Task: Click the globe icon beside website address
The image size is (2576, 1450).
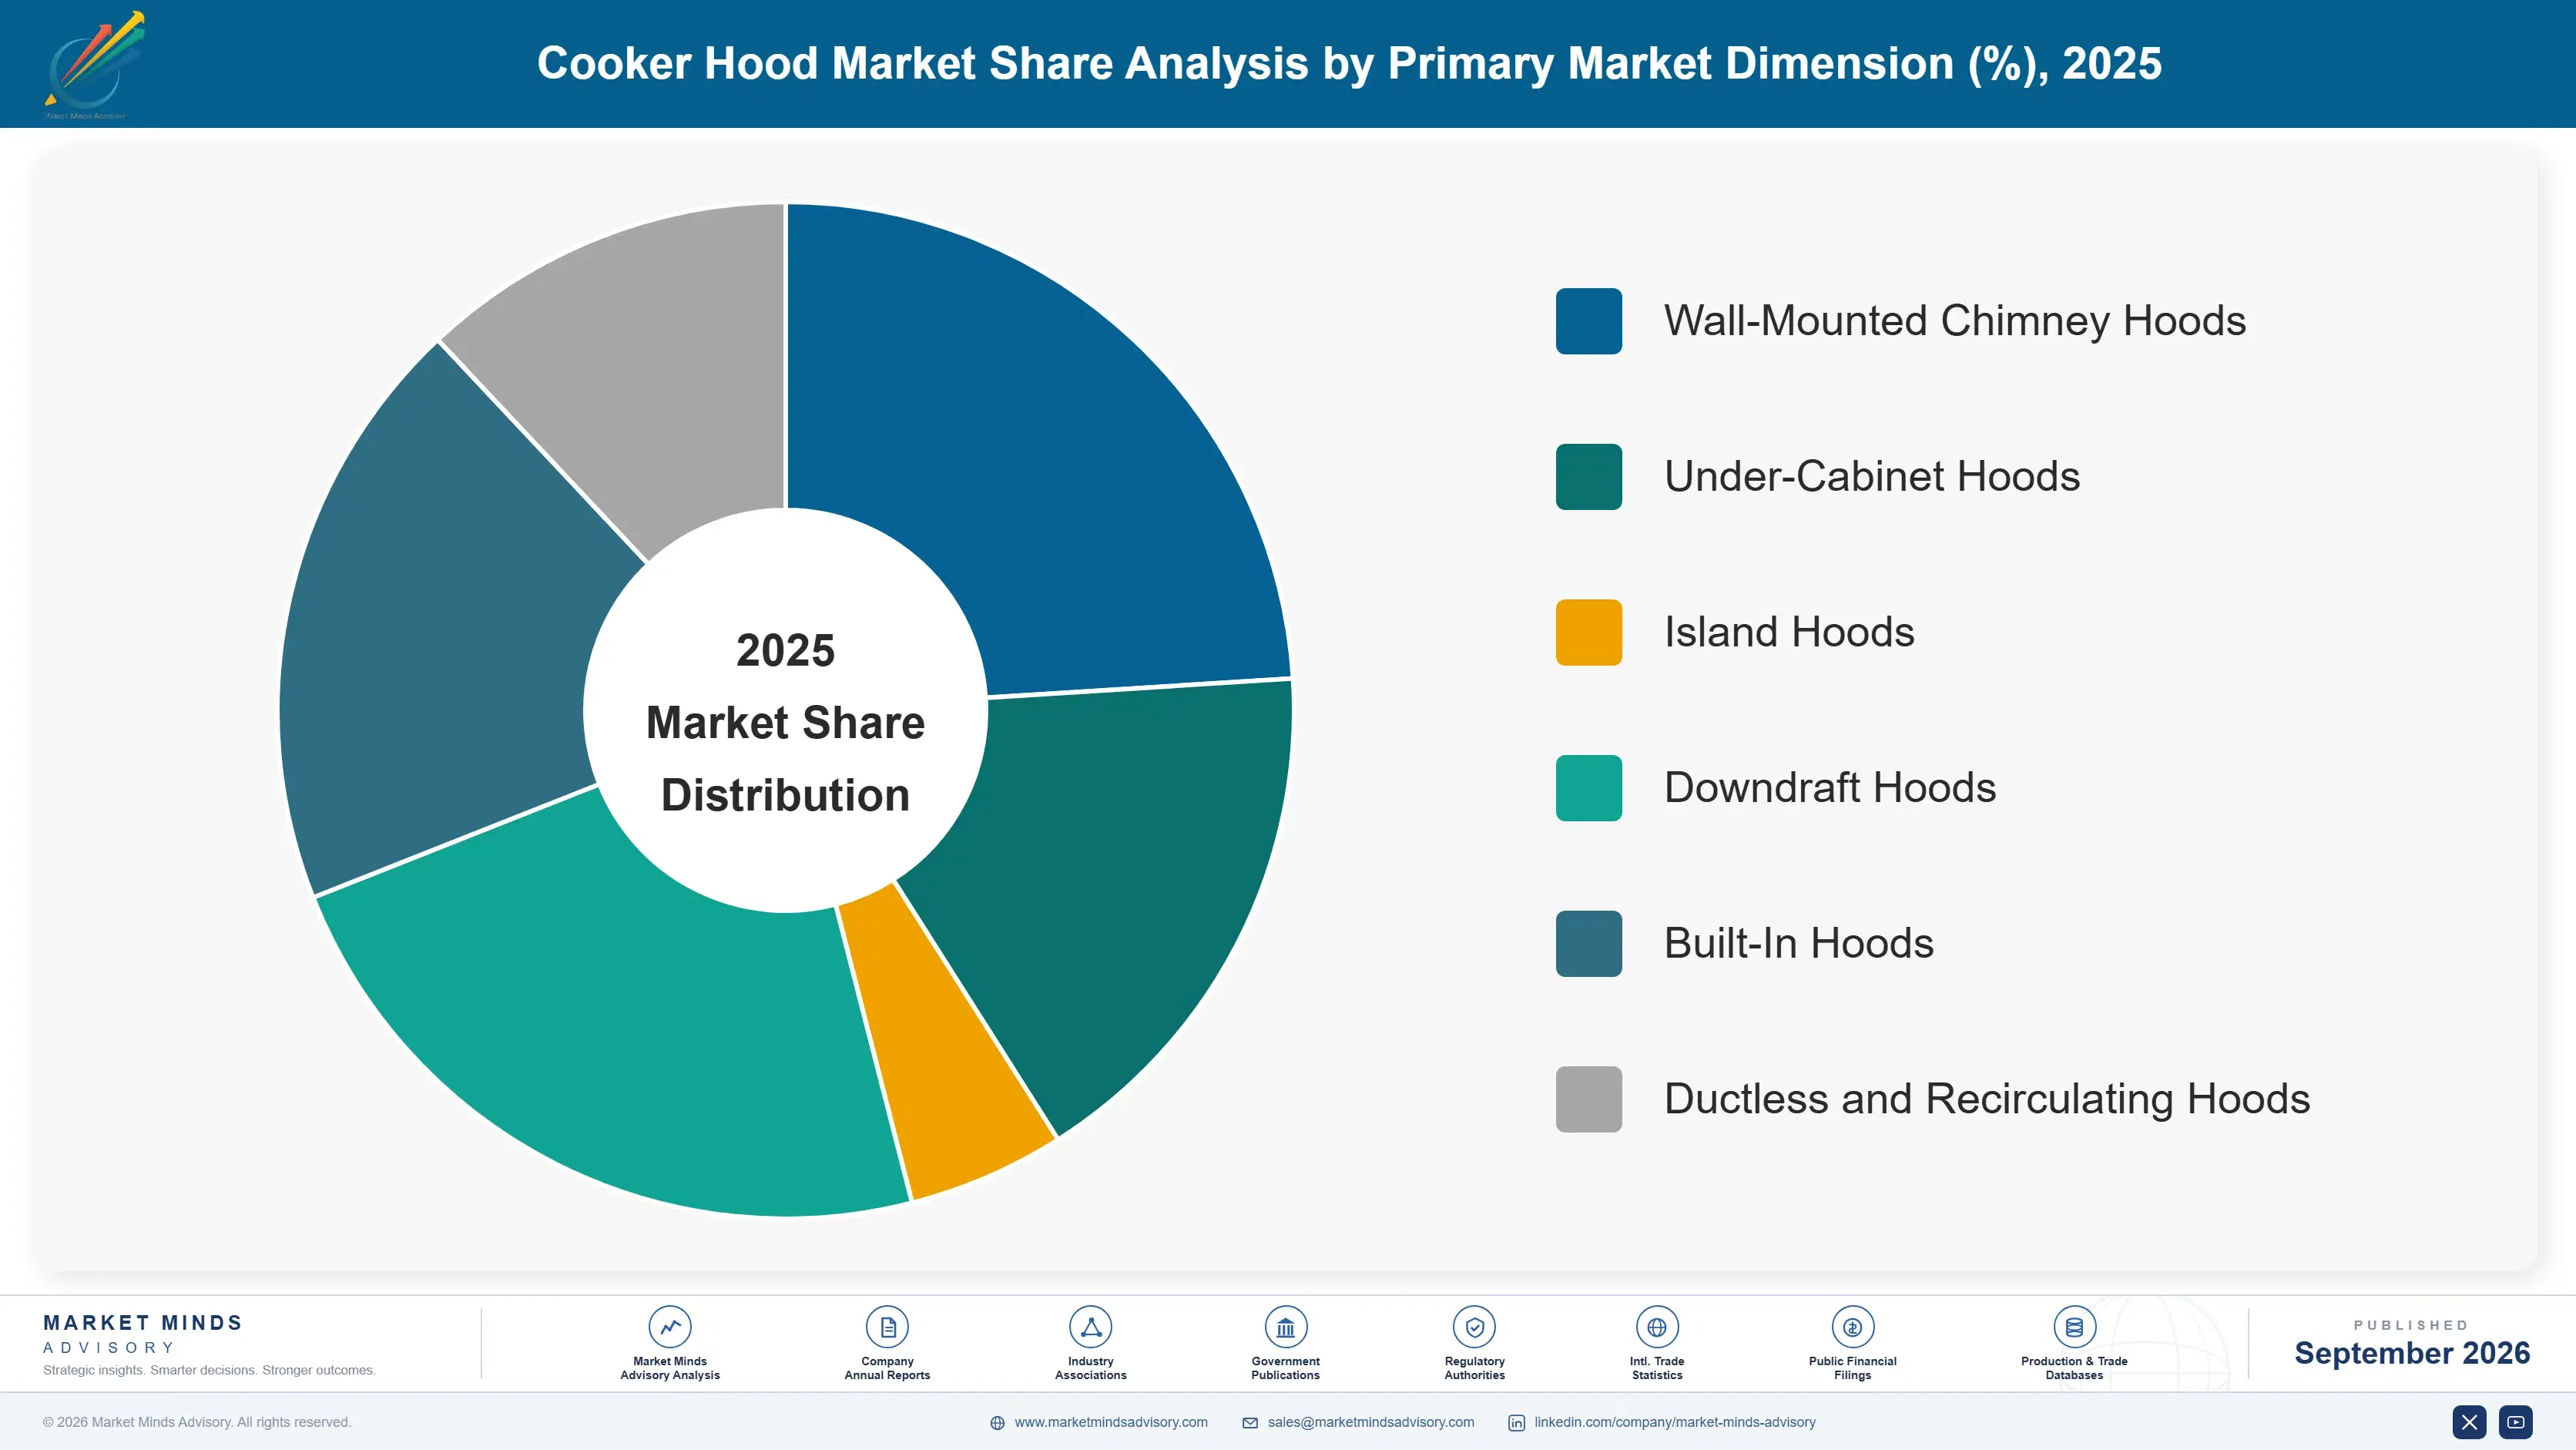Action: (x=997, y=1423)
